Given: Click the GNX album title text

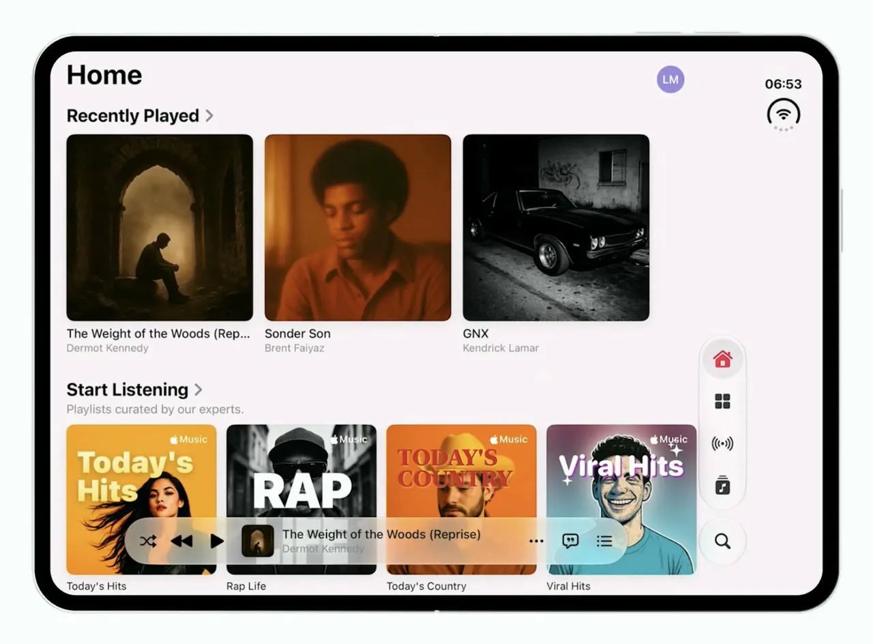Looking at the screenshot, I should [x=475, y=334].
